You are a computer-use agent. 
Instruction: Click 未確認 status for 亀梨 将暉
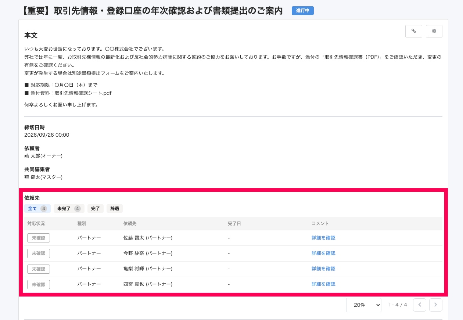(39, 269)
